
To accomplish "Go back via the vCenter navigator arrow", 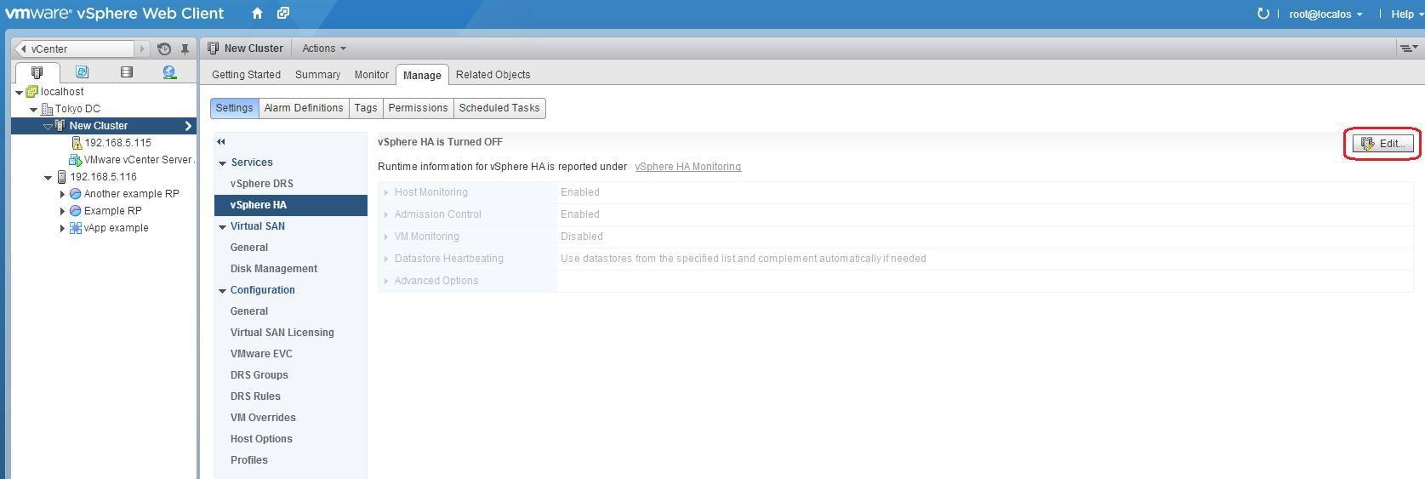I will pyautogui.click(x=23, y=49).
